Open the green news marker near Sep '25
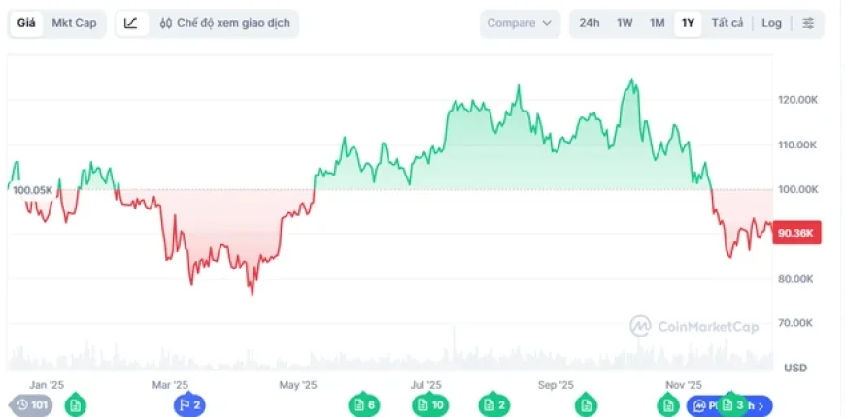This screenshot has width=845, height=417. click(x=586, y=405)
